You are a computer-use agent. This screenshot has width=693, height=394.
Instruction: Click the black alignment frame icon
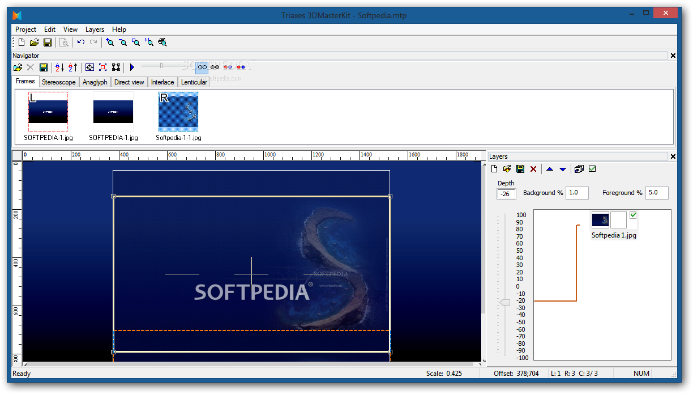click(x=116, y=67)
